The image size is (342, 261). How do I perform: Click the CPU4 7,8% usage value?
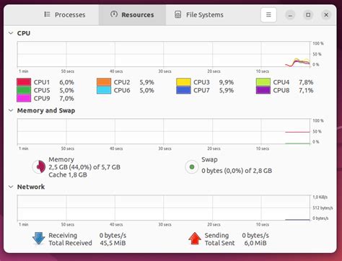pyautogui.click(x=306, y=82)
